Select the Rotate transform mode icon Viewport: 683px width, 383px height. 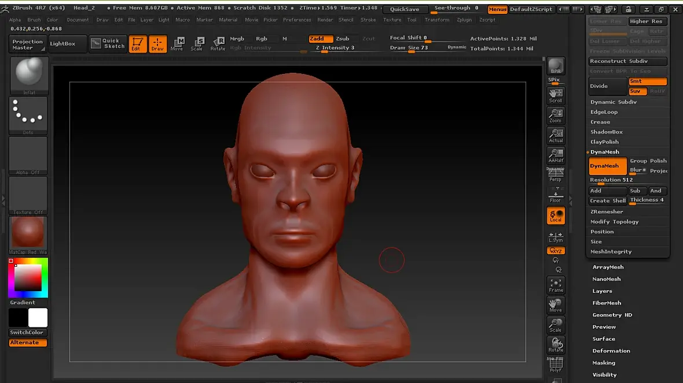coord(218,44)
